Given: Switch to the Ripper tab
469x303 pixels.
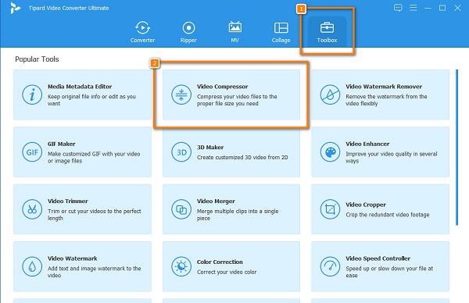Looking at the screenshot, I should [188, 32].
